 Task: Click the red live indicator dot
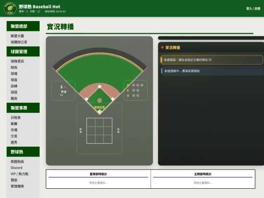click(x=162, y=47)
